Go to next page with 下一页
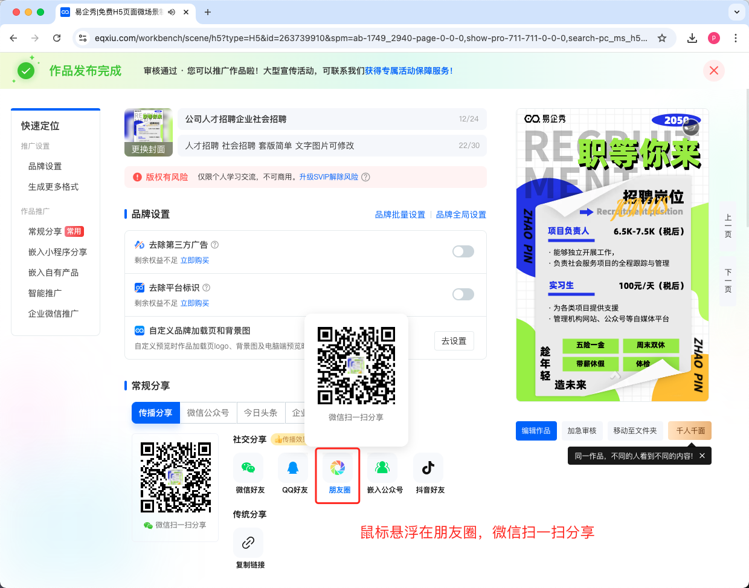Image resolution: width=749 pixels, height=588 pixels. pos(728,281)
